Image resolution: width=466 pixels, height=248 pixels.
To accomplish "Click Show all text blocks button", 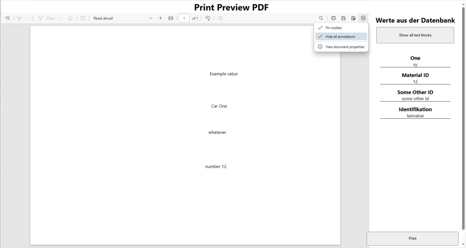I will pyautogui.click(x=415, y=35).
